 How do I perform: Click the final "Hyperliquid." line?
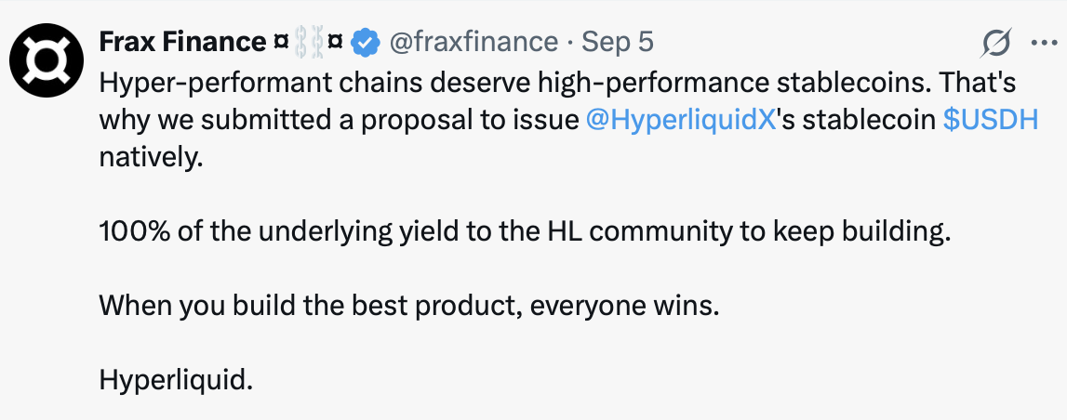click(176, 380)
